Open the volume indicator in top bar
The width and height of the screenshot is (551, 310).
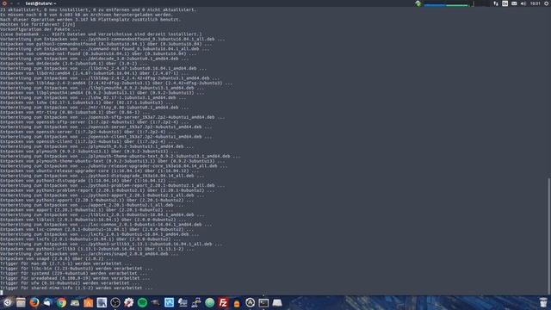pos(523,3)
